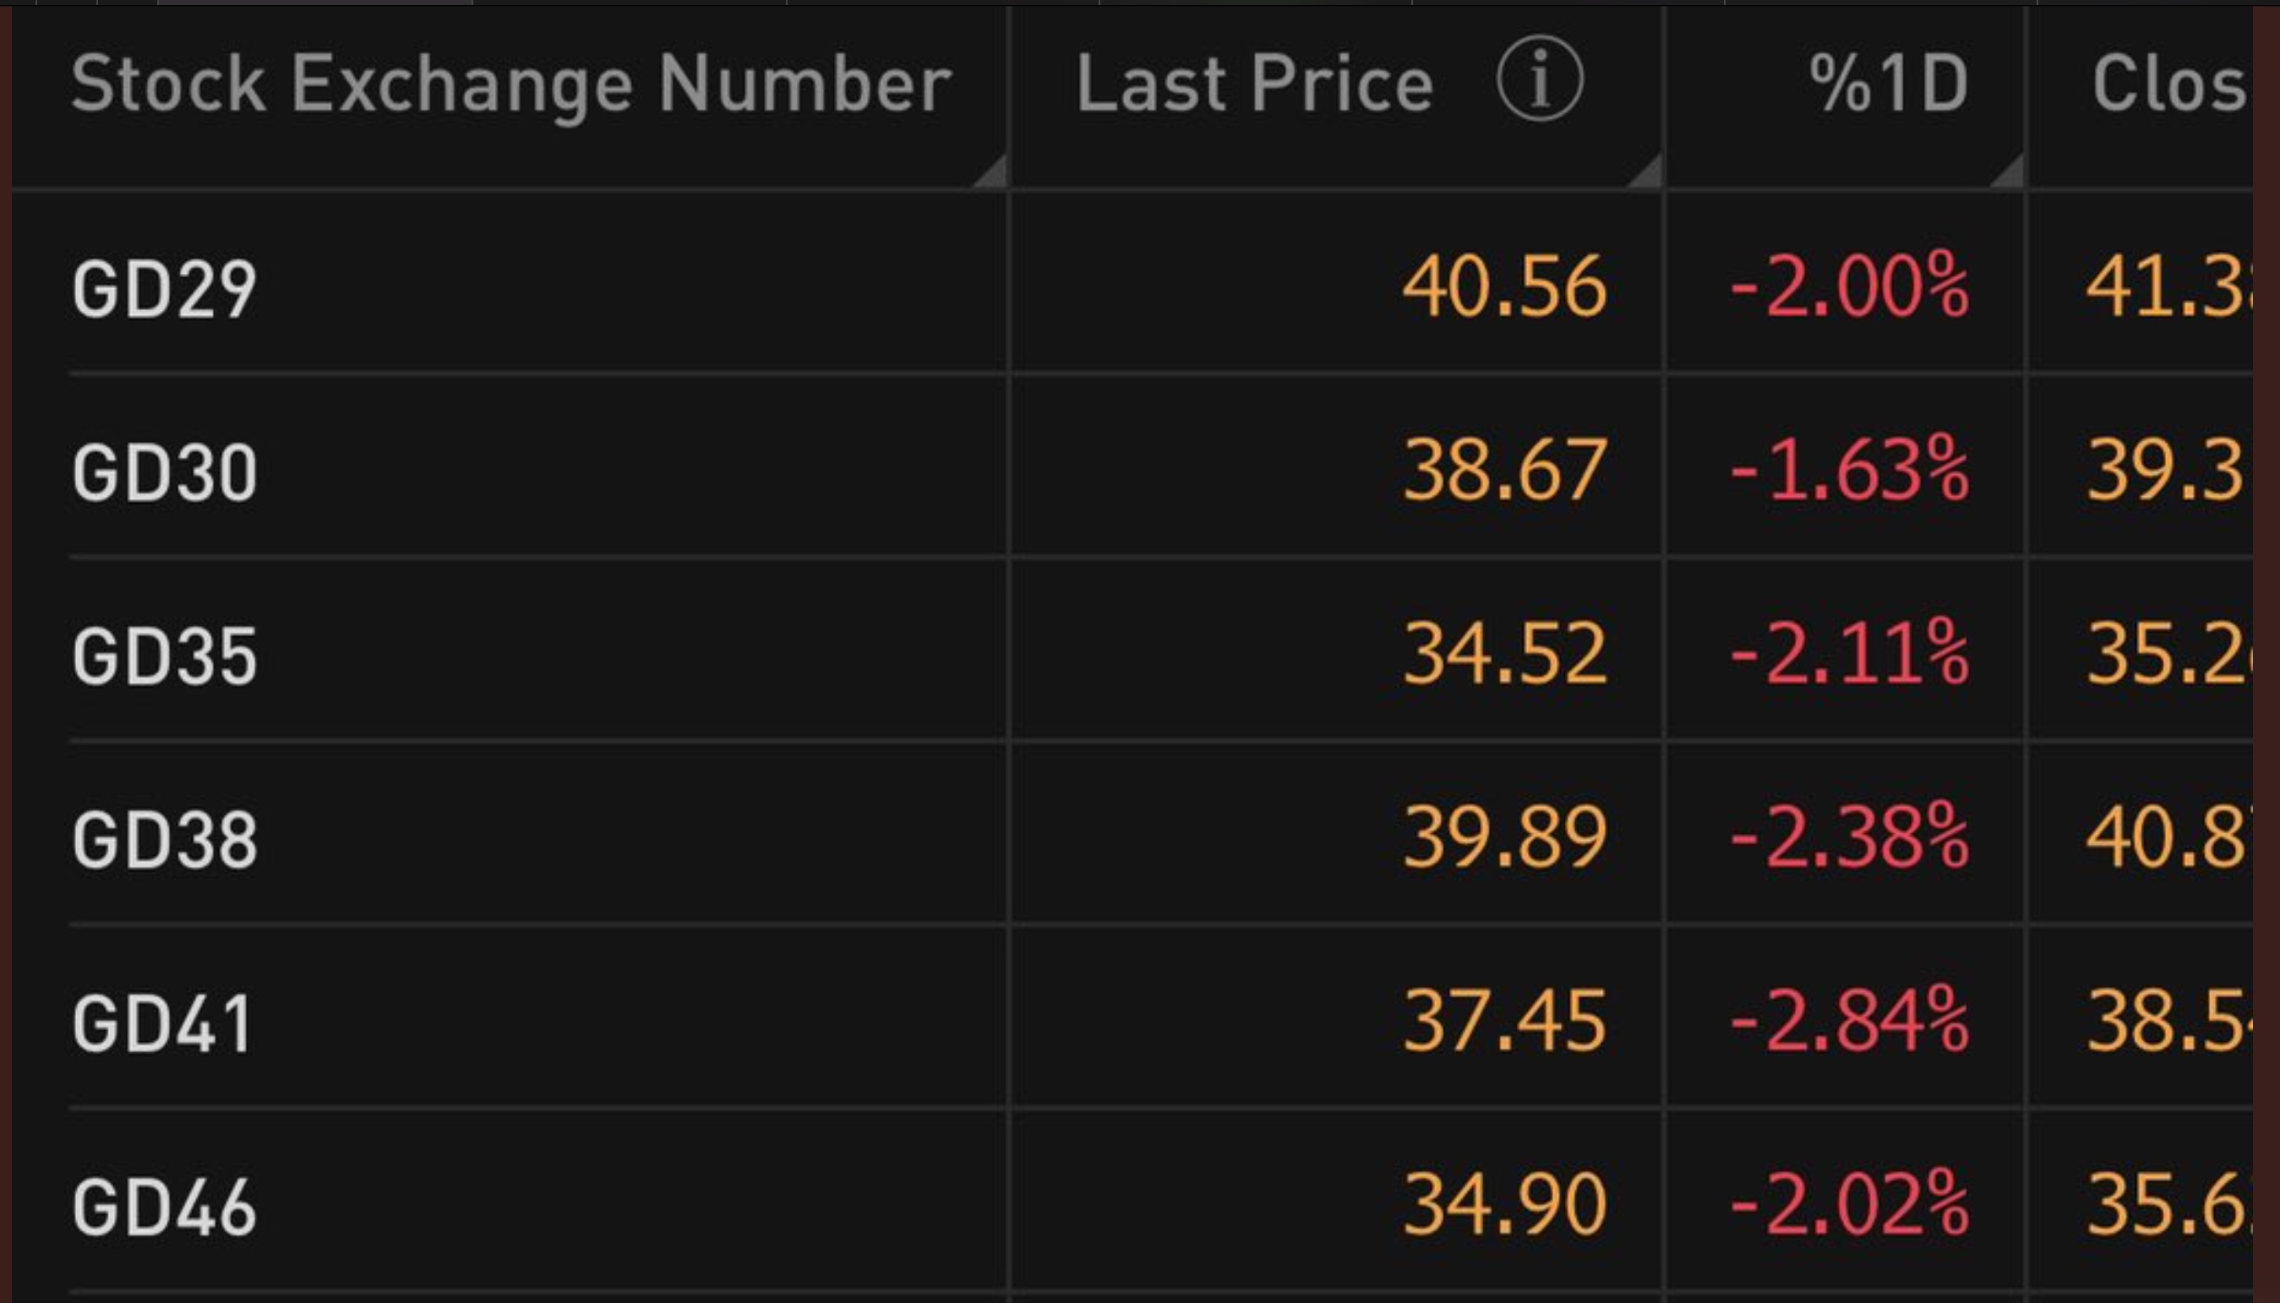Click the GD41 last price 37.45

tap(1504, 1021)
